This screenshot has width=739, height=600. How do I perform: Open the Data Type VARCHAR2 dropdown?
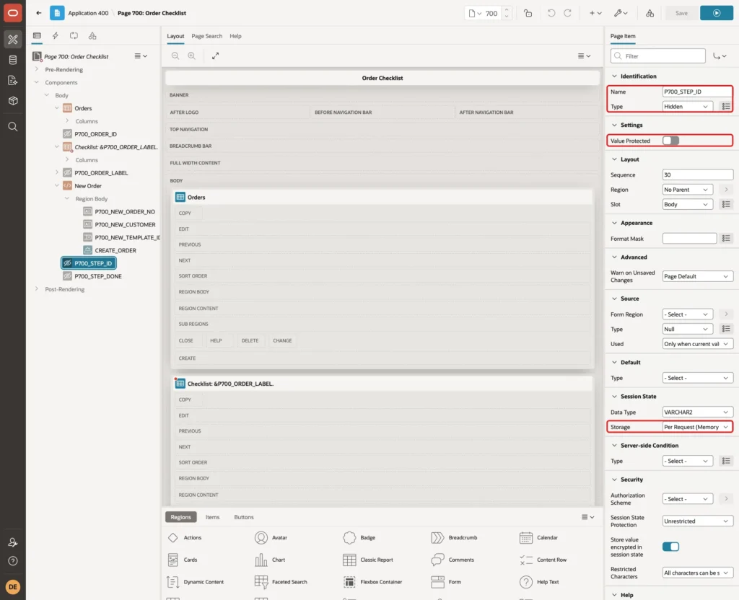coord(697,412)
